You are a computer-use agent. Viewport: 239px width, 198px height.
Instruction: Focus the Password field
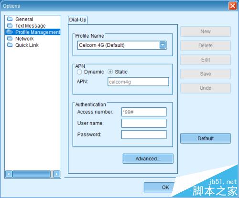(x=144, y=135)
